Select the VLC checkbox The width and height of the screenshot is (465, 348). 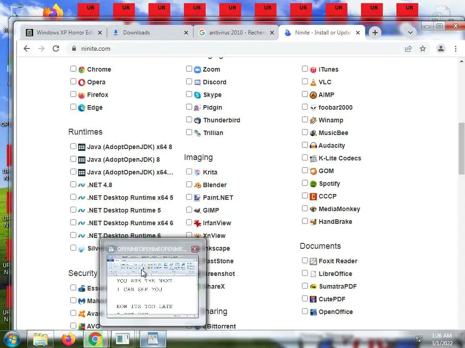click(305, 82)
